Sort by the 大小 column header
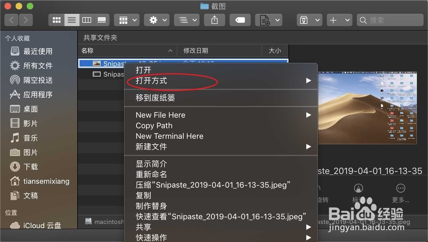This screenshot has height=242, width=428. pyautogui.click(x=275, y=50)
